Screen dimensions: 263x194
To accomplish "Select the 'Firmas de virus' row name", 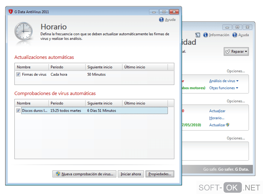I will point(34,74).
